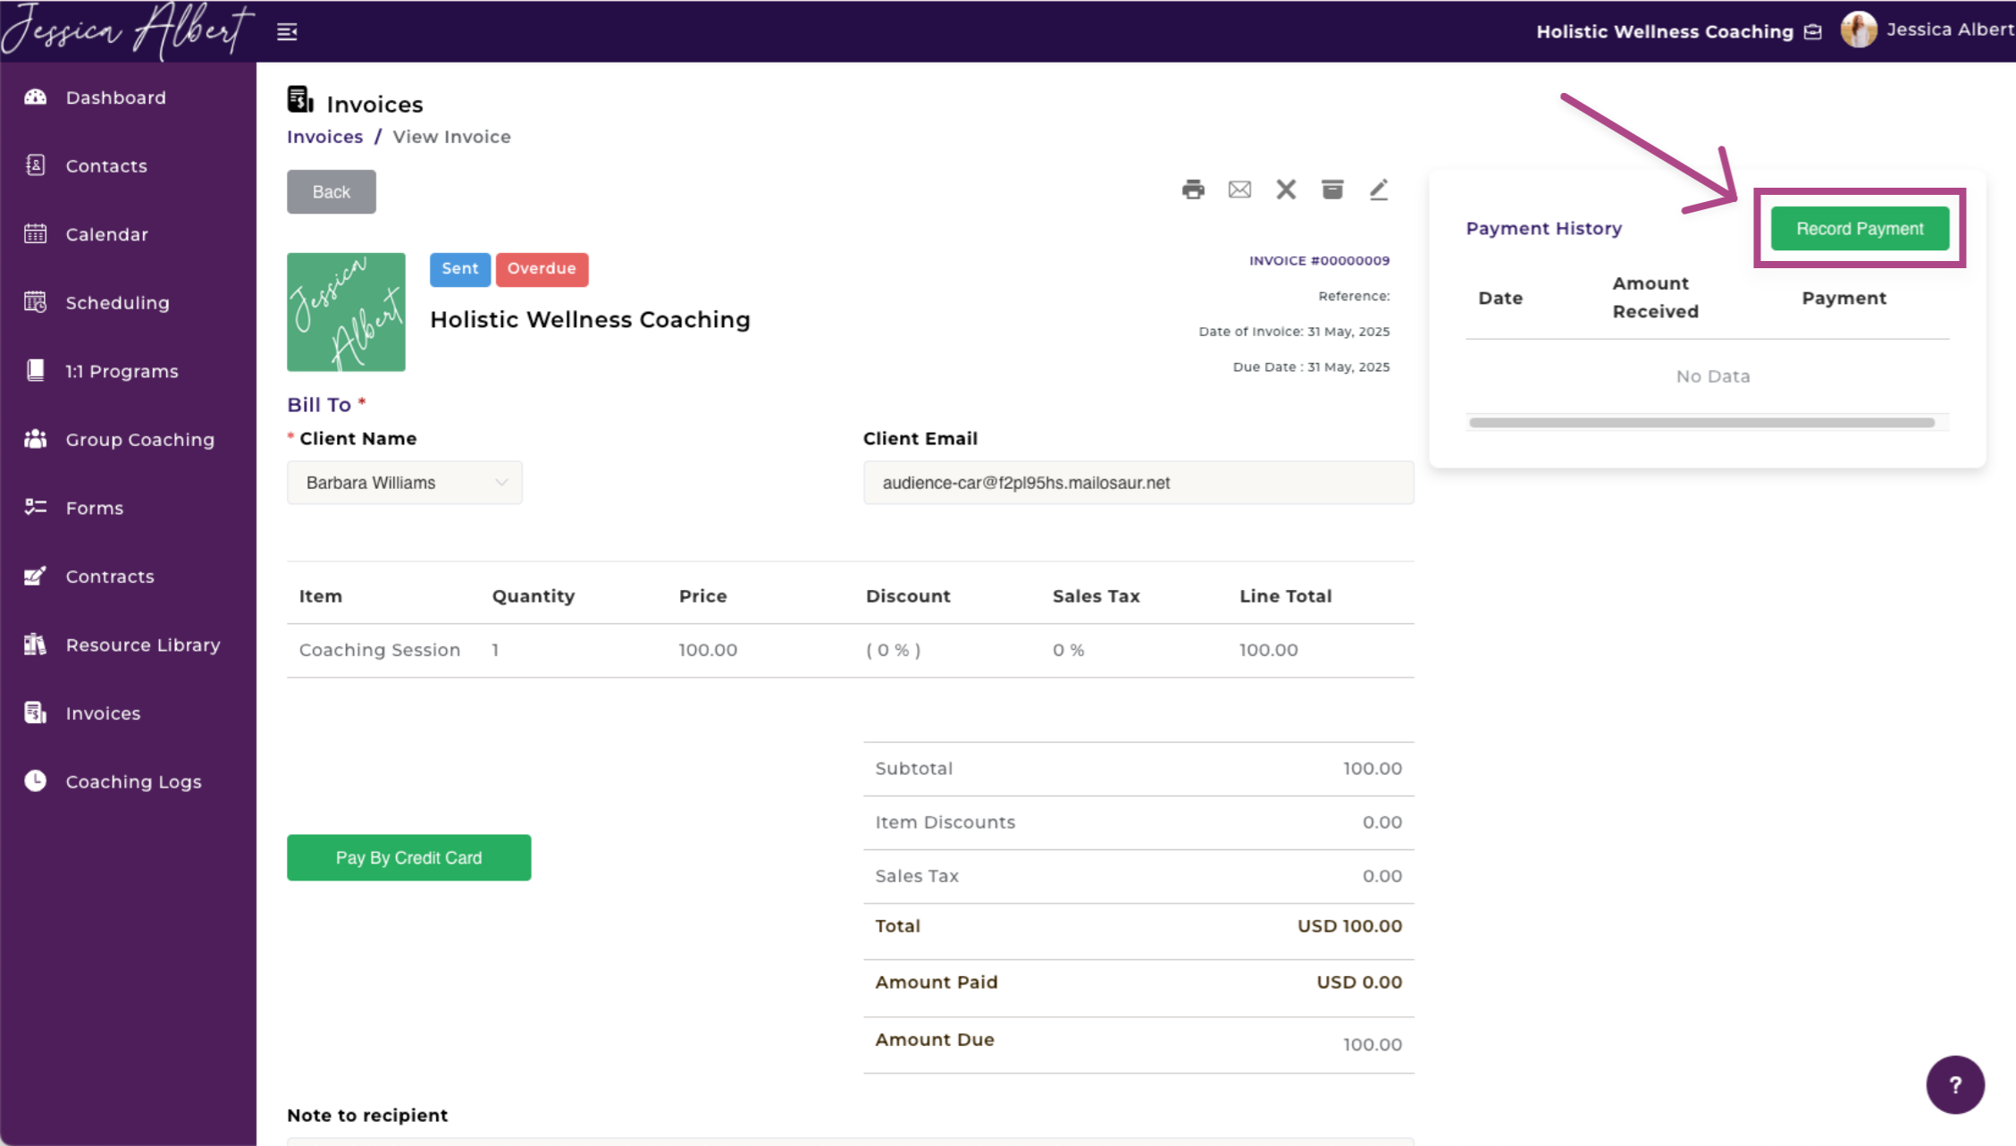Click the Dashboard icon in sidebar
The height and width of the screenshot is (1146, 2016).
[35, 97]
